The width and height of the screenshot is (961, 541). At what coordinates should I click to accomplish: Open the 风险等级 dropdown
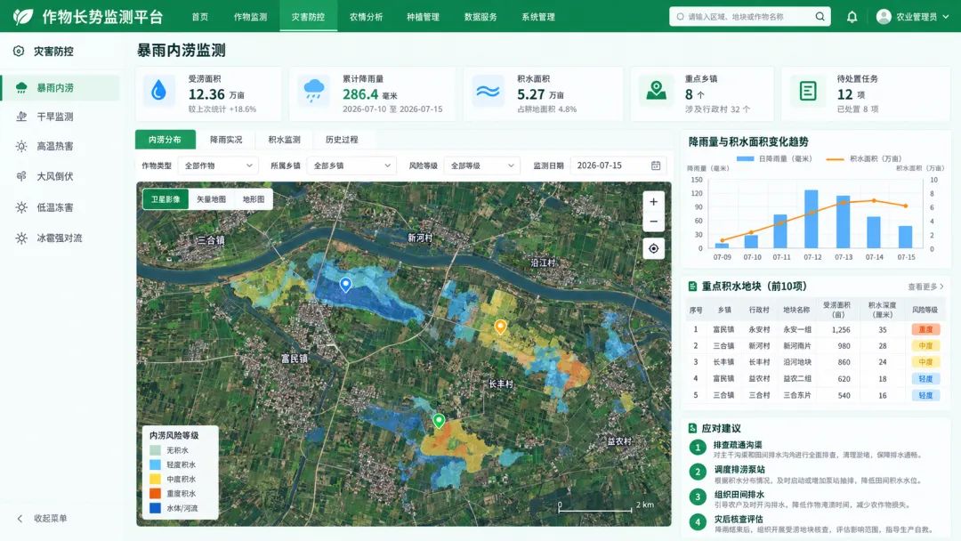pos(481,166)
